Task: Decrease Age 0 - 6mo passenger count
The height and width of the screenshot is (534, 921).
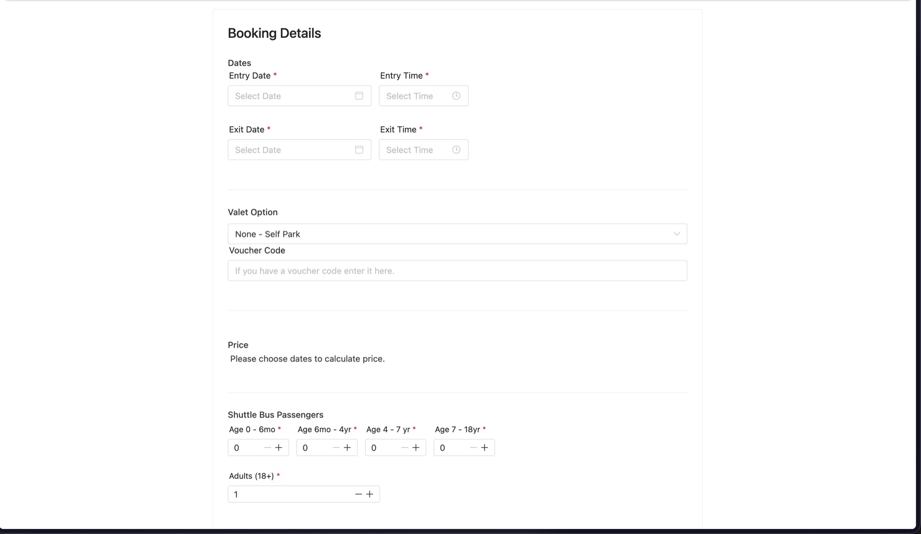Action: (x=267, y=448)
